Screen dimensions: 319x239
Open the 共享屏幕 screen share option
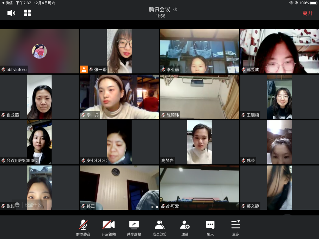[x=134, y=228]
